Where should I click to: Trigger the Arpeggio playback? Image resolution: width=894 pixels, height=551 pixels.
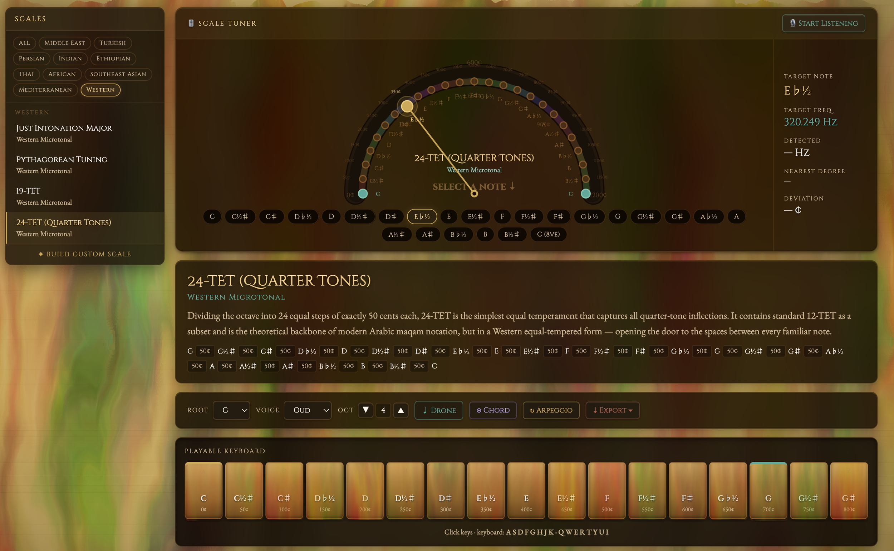tap(551, 410)
